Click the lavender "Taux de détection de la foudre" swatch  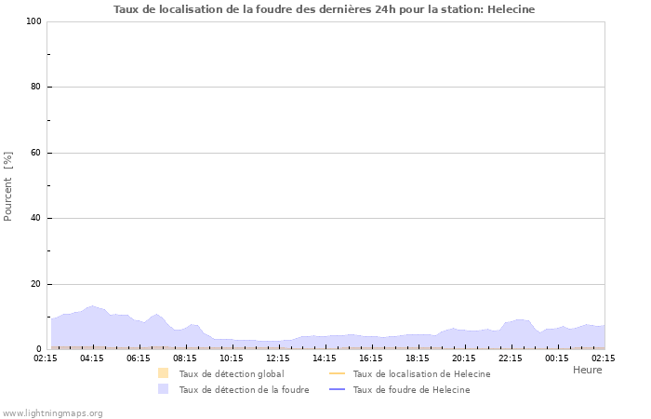164,389
